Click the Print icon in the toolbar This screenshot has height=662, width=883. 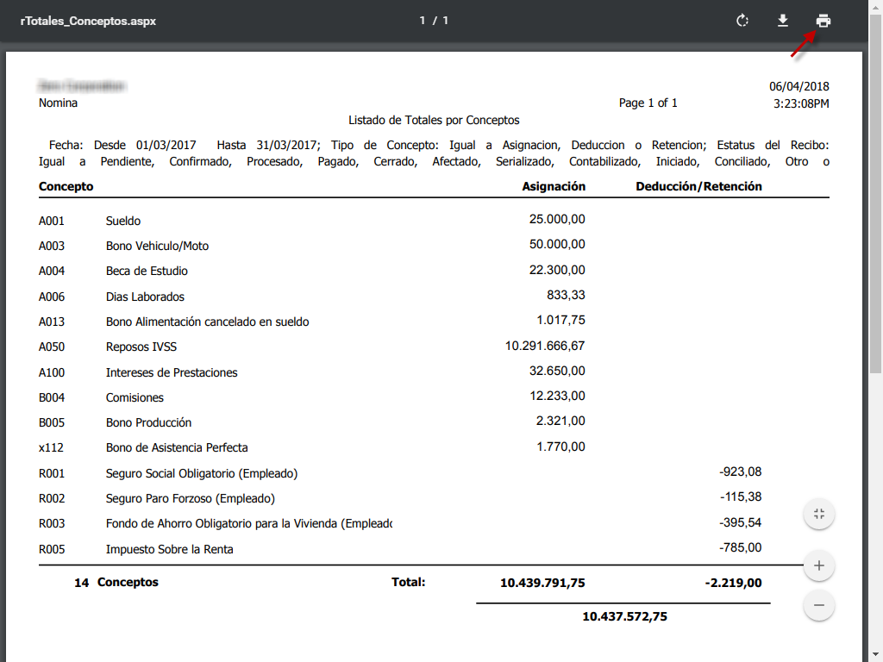(824, 21)
